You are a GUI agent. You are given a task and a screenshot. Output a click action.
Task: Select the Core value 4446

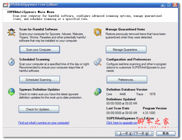pyautogui.click(x=123, y=94)
